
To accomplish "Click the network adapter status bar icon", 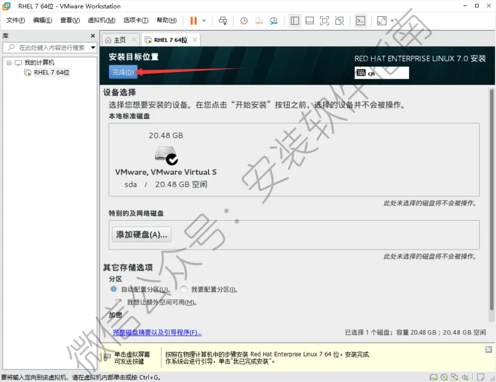I will pyautogui.click(x=455, y=377).
